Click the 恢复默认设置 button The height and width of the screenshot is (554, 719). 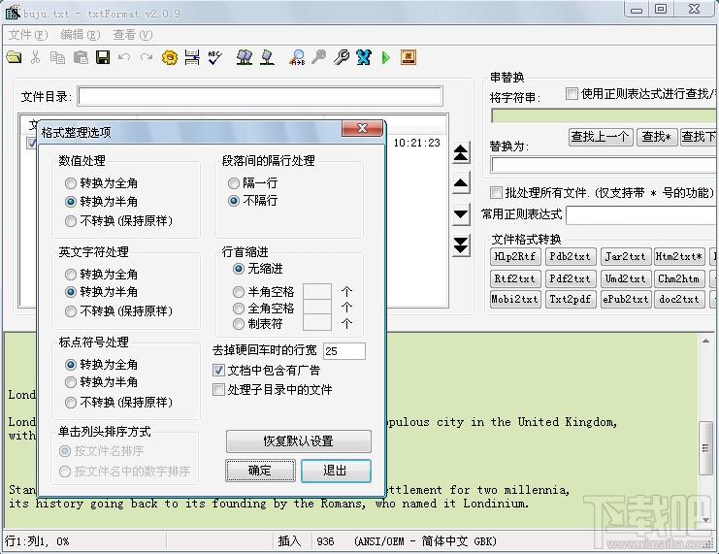click(x=298, y=440)
